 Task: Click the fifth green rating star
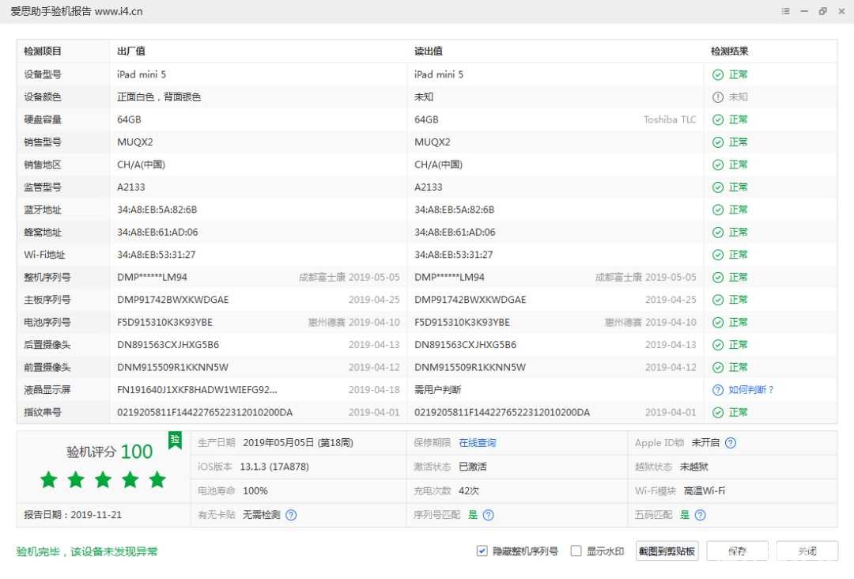[x=157, y=479]
